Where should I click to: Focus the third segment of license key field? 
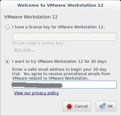pyautogui.click(x=65, y=37)
